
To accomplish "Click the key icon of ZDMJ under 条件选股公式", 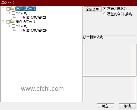I will tap(18, 26).
